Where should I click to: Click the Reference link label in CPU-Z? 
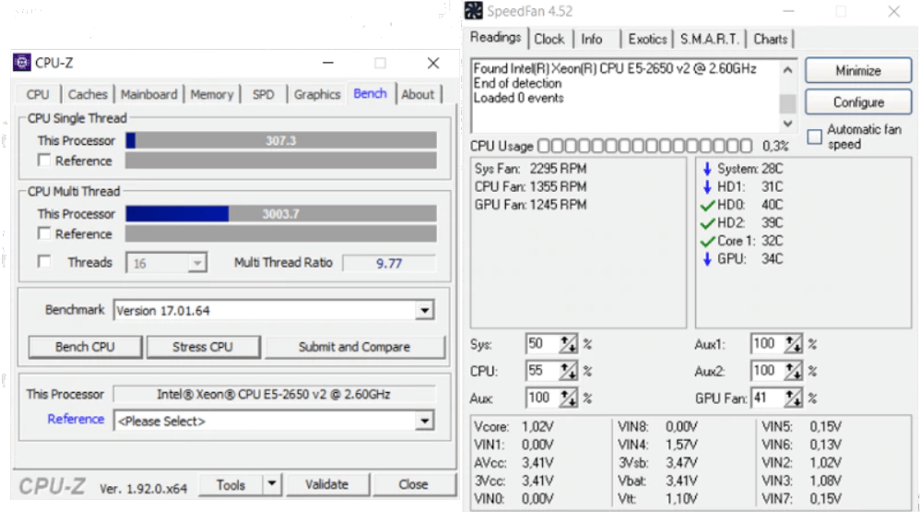(x=76, y=419)
